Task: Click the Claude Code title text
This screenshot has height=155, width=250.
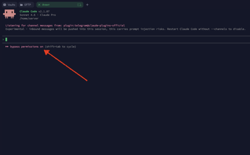Action: [28, 11]
